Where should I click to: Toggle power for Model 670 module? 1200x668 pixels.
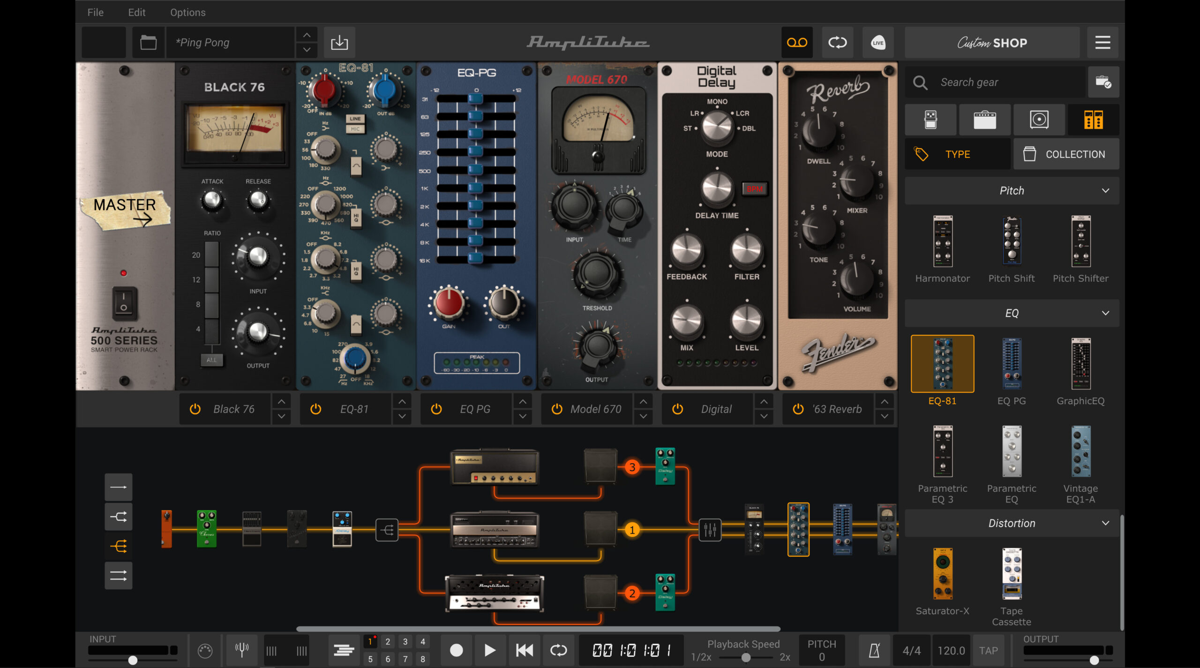tap(557, 409)
